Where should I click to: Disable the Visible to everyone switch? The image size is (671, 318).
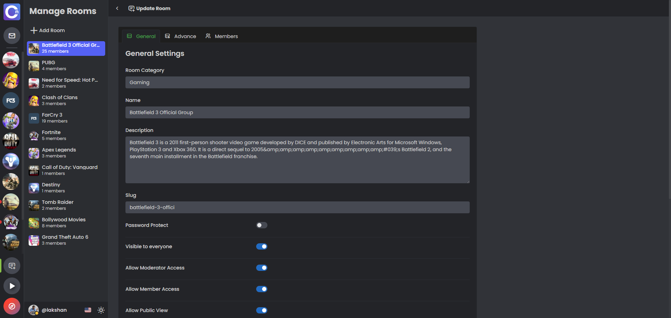point(261,246)
